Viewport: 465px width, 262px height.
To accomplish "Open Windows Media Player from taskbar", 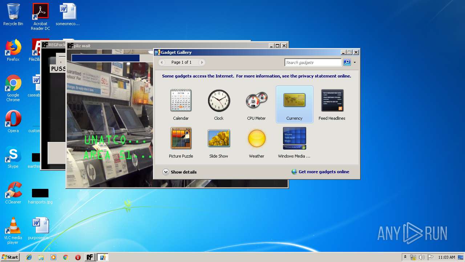I will pyautogui.click(x=53, y=257).
